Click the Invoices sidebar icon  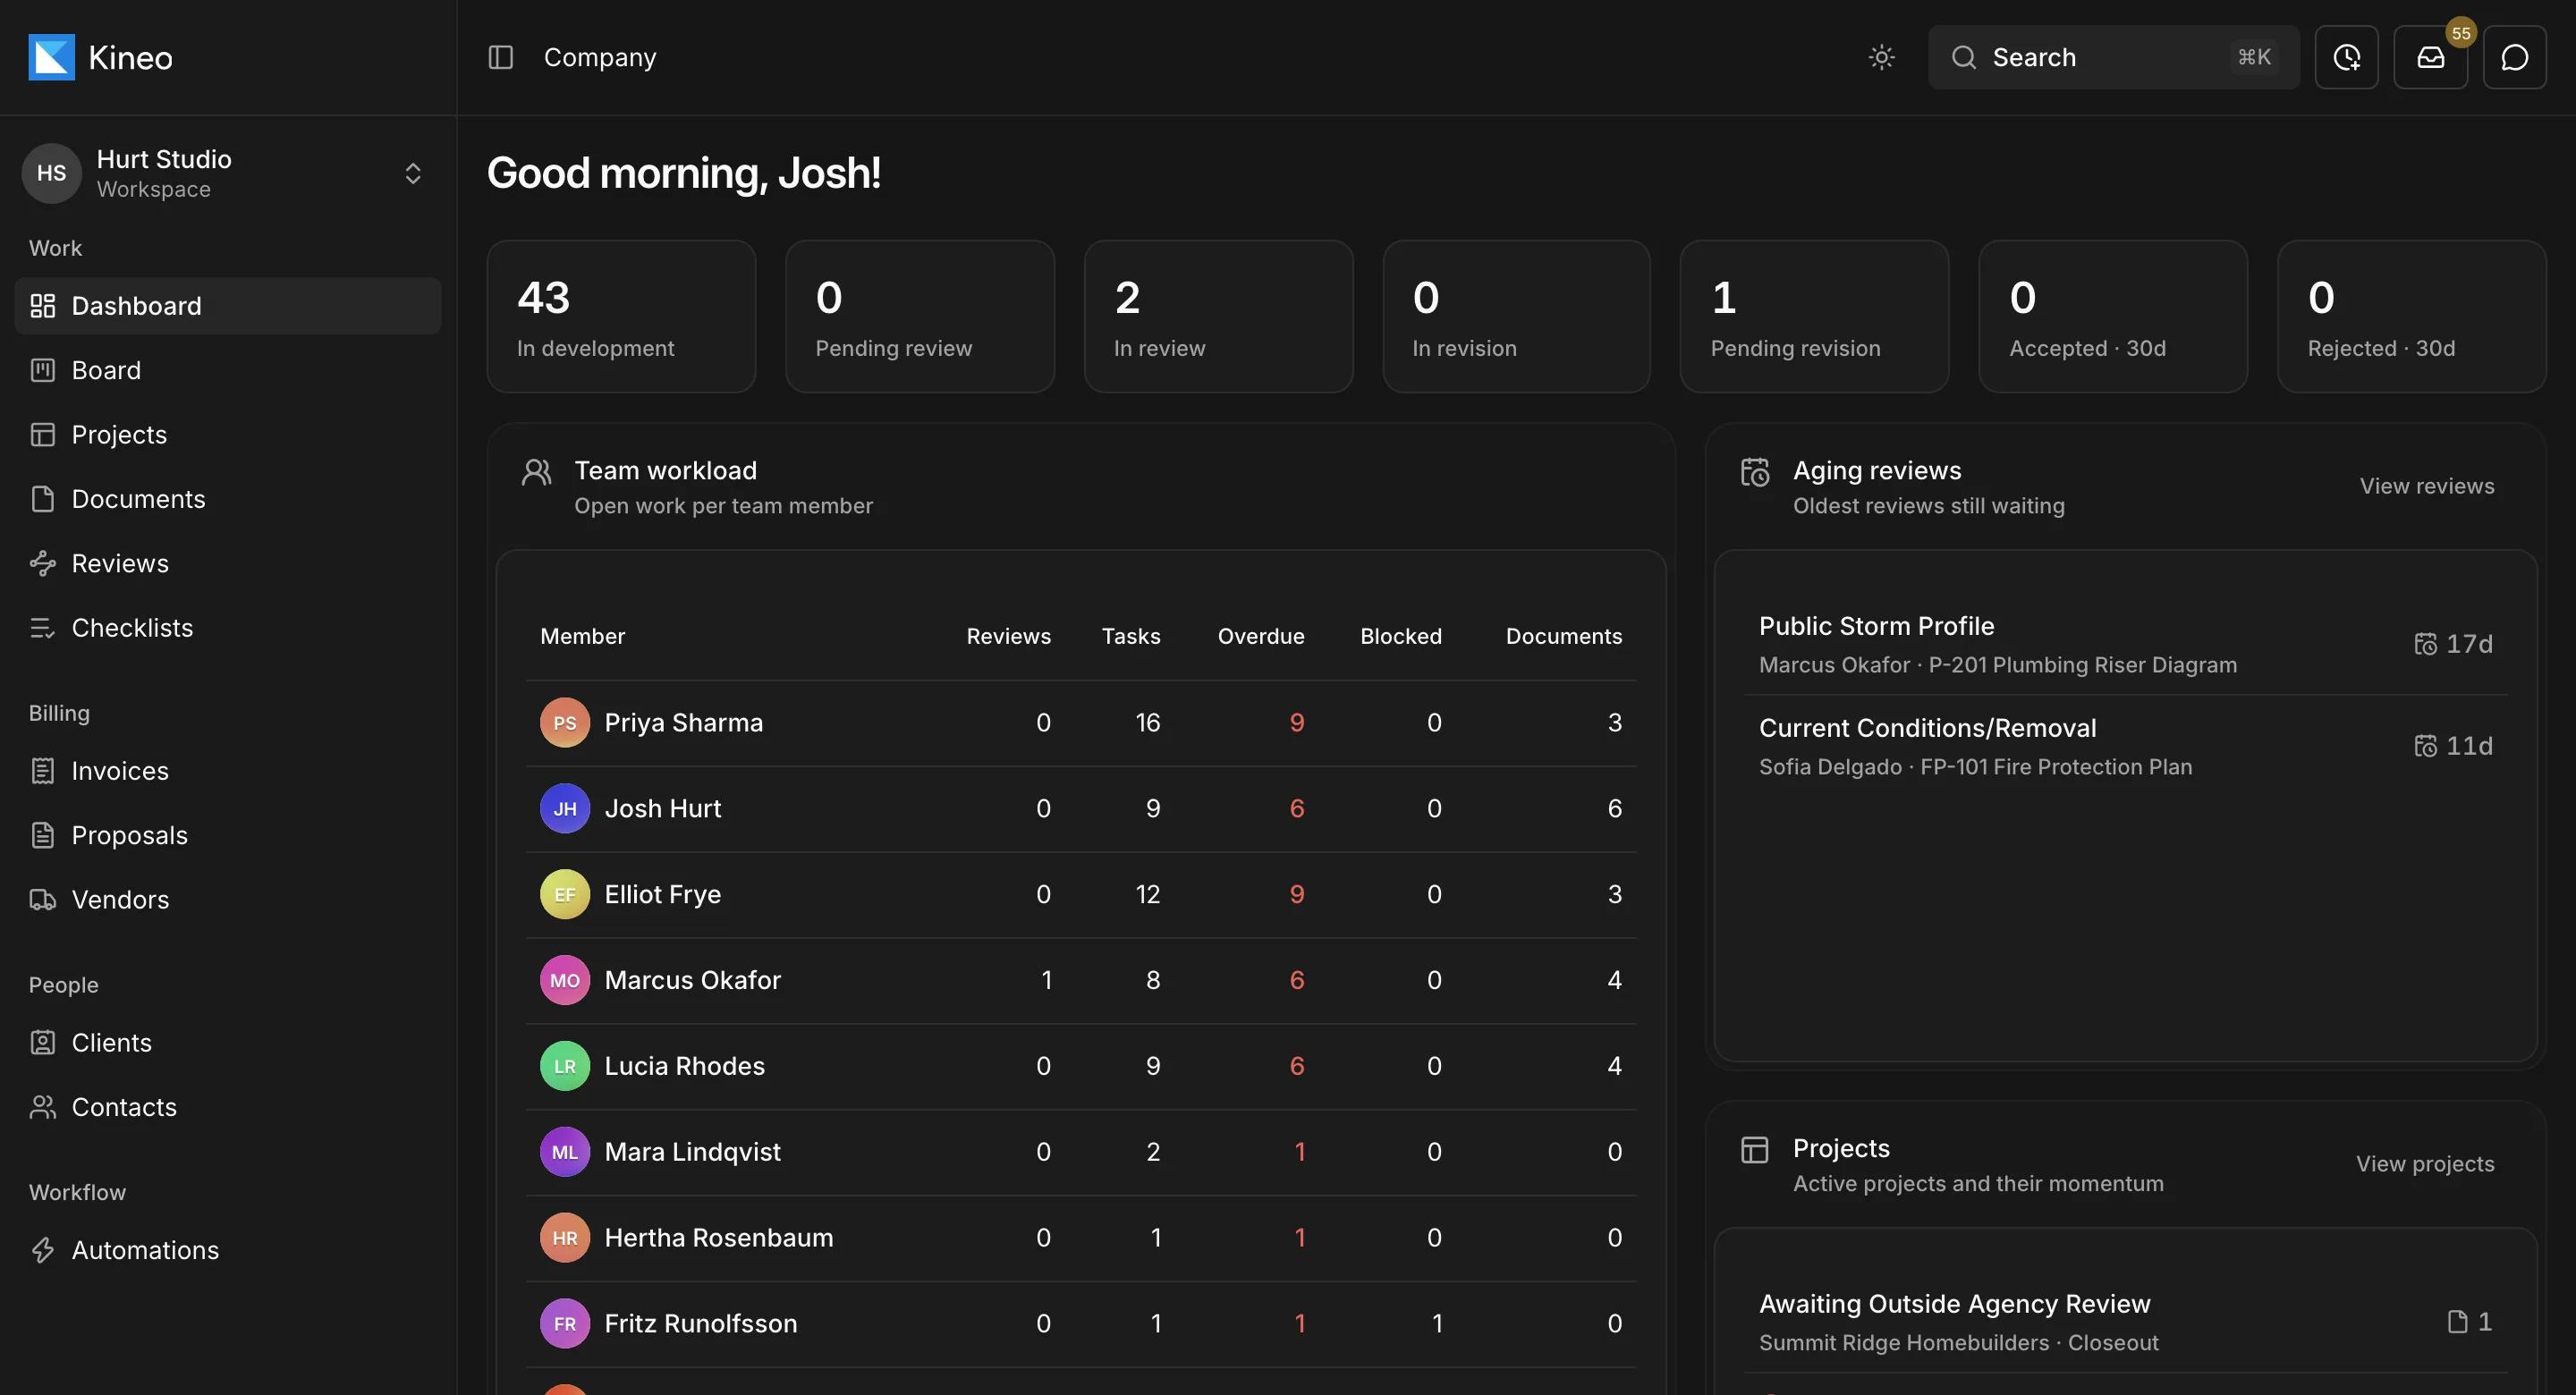click(42, 771)
